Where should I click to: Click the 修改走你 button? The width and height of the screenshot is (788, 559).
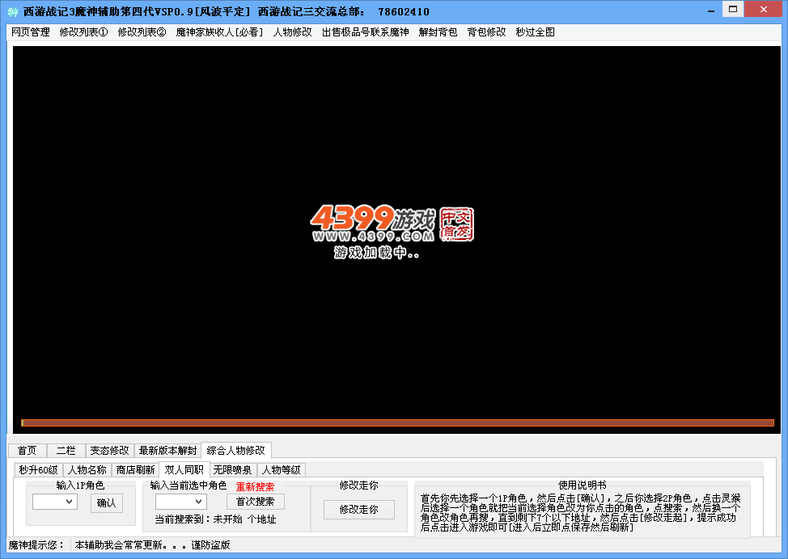359,510
